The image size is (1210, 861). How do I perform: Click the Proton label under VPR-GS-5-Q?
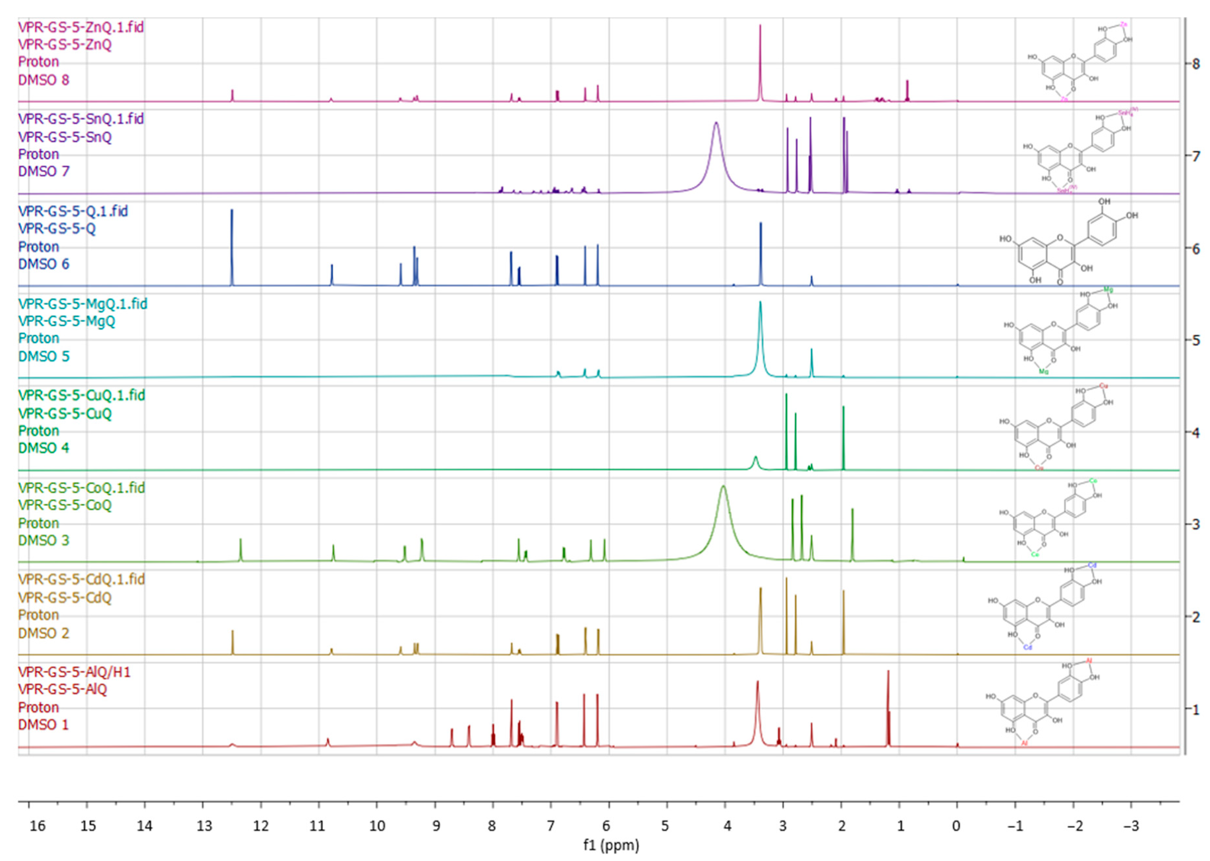point(38,247)
